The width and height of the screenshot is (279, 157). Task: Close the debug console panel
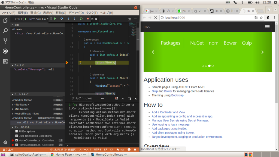(136, 99)
